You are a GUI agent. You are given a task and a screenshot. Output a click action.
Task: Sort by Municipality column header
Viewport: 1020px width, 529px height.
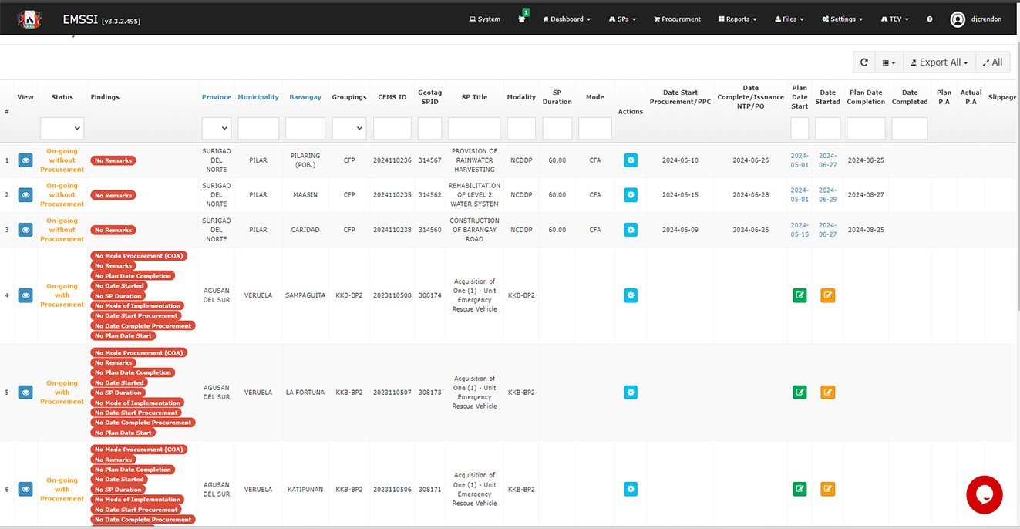tap(258, 97)
